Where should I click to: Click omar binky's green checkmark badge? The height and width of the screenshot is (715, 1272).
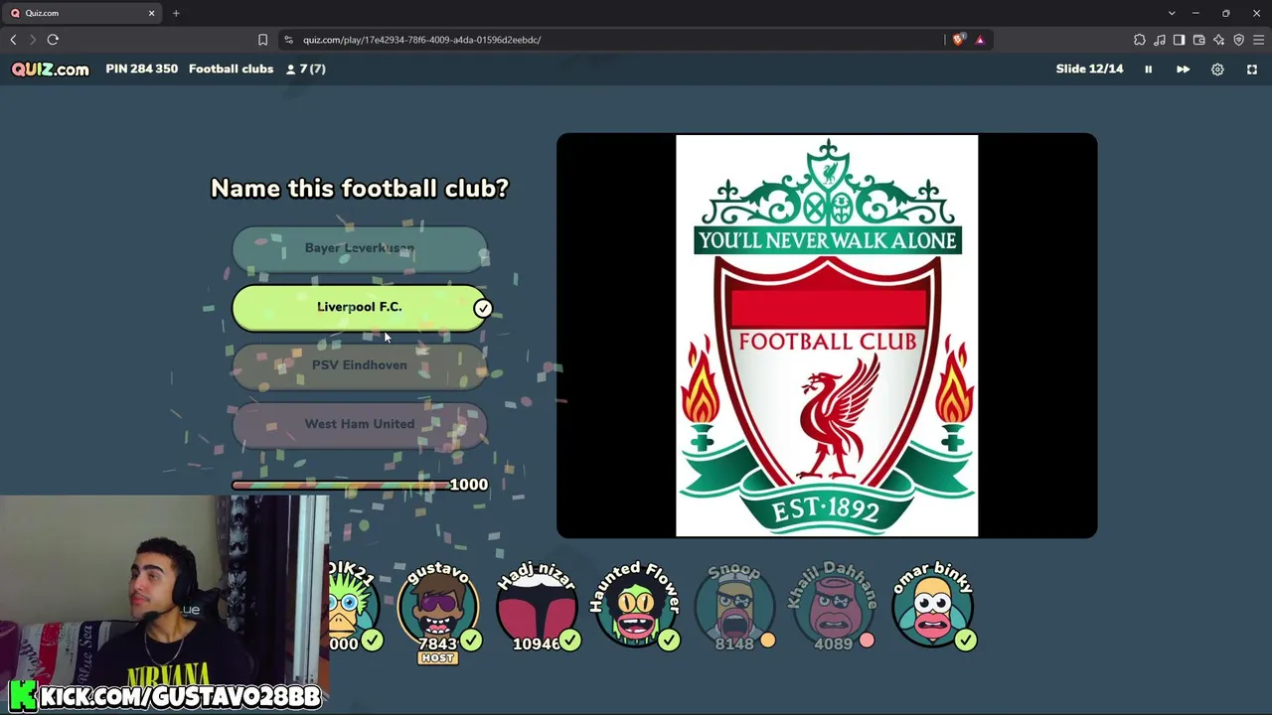point(966,641)
